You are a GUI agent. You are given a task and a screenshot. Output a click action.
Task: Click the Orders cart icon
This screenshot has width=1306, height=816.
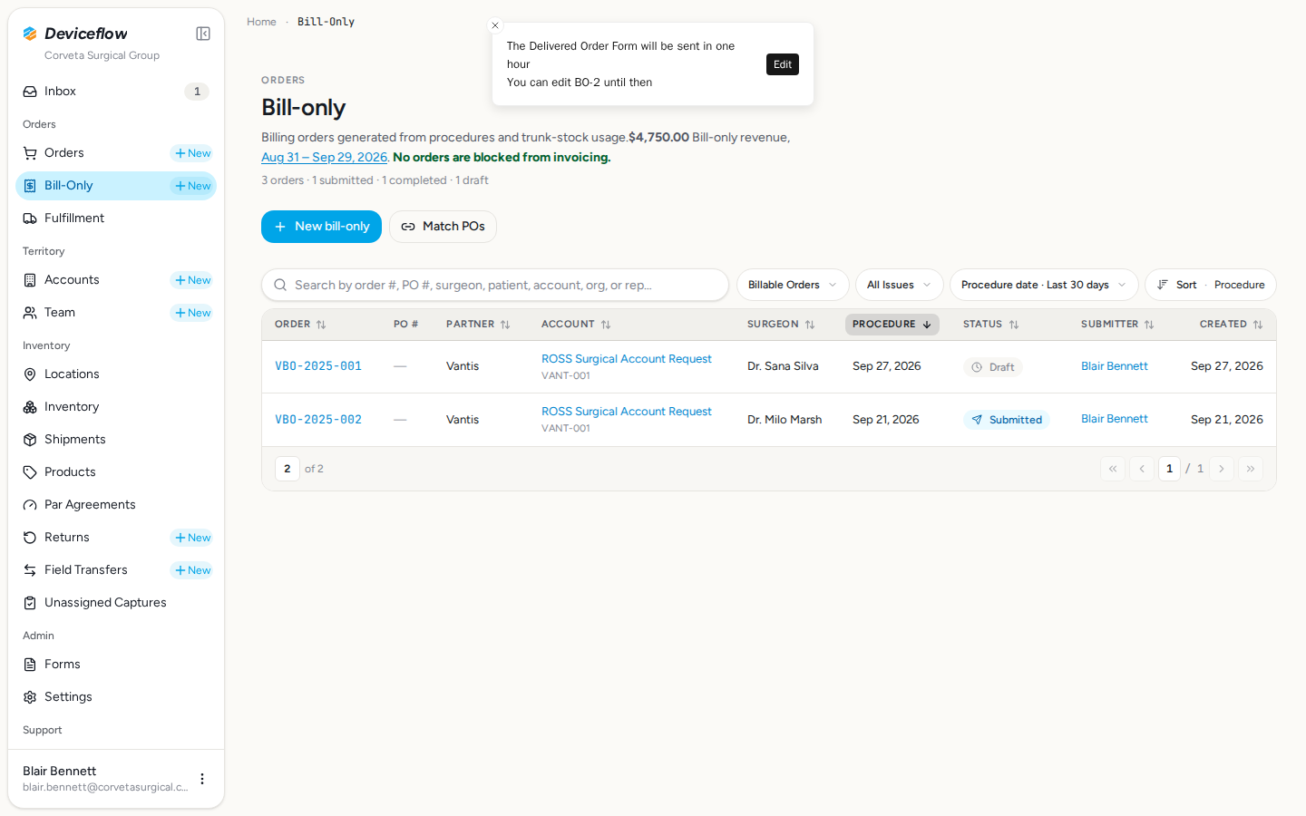30,153
